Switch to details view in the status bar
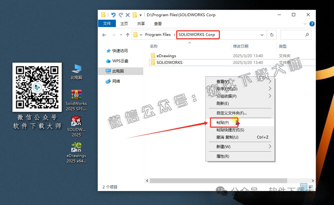Viewport: 334px width, 205px height. point(303,187)
